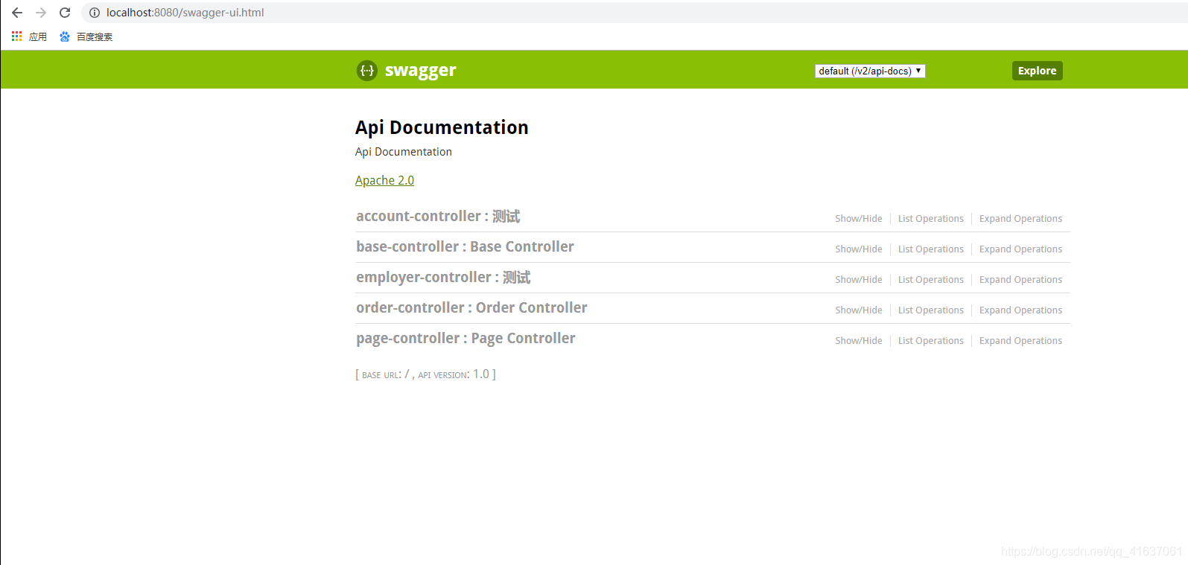Viewport: 1188px width, 565px height.
Task: Open the apps grid bookmark icon
Action: (17, 36)
